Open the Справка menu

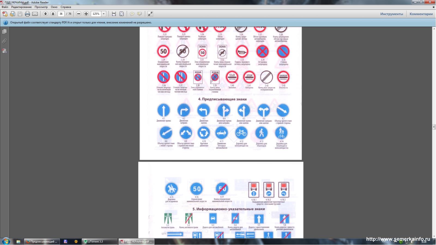click(x=66, y=7)
